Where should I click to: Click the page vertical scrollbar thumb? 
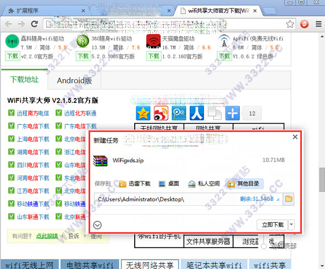(322, 180)
